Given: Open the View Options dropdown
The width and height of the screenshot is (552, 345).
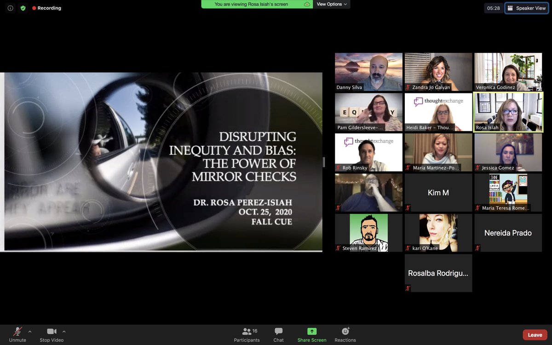Looking at the screenshot, I should (332, 4).
